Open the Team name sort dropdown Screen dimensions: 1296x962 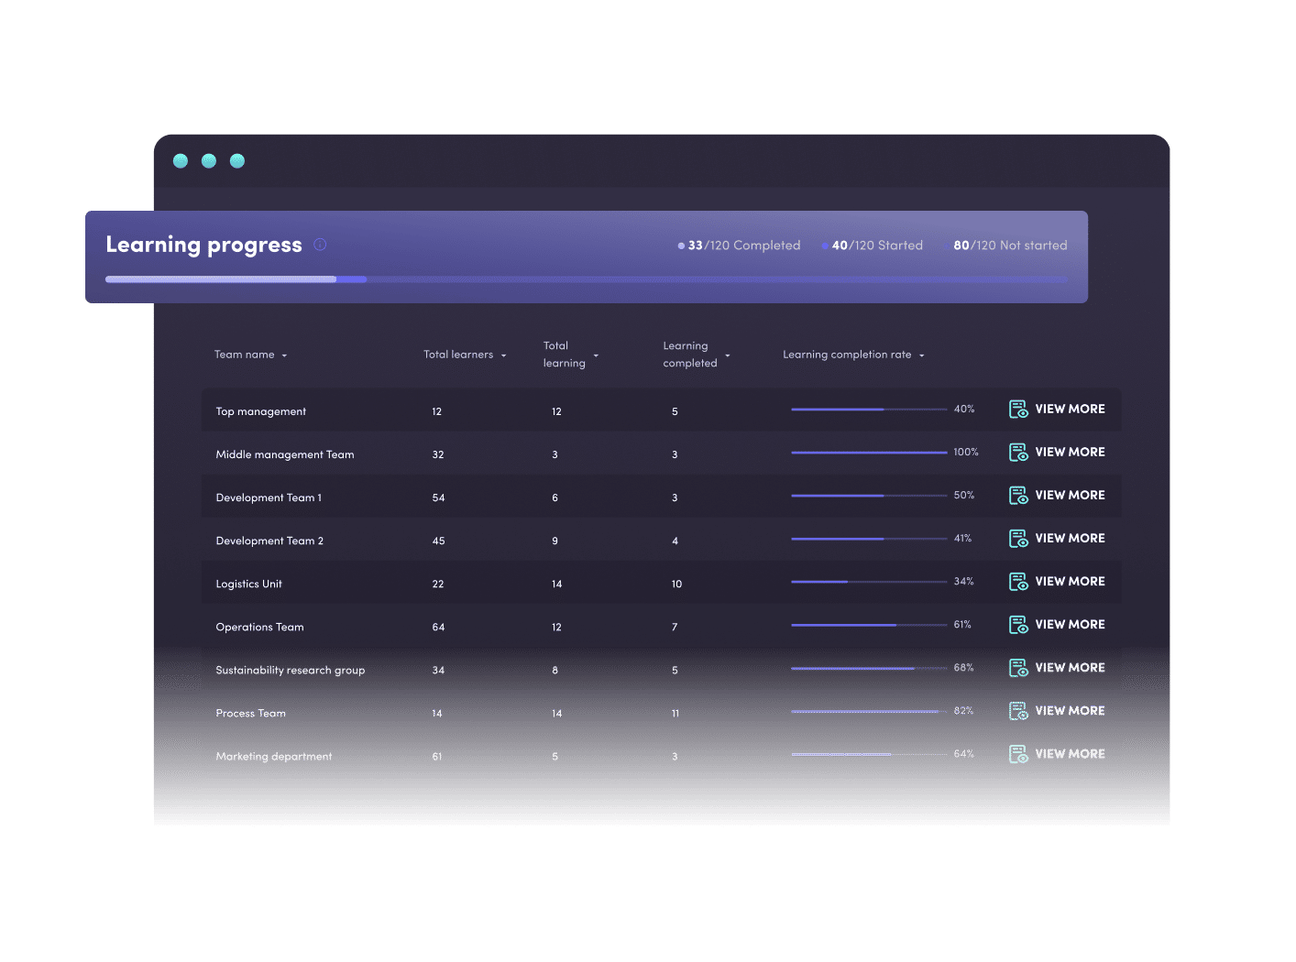click(x=285, y=355)
